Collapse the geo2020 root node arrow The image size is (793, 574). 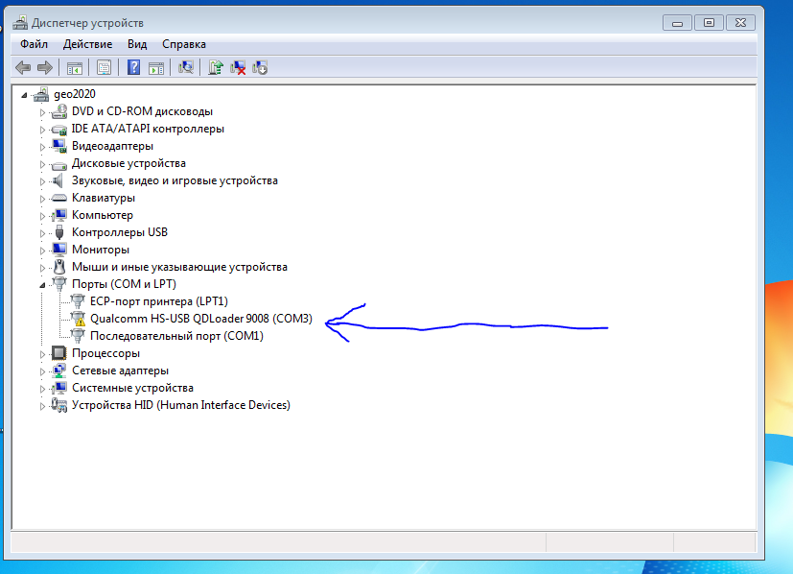(x=24, y=95)
